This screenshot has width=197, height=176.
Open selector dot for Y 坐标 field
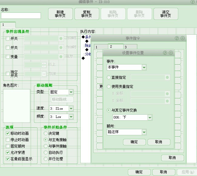167,101
